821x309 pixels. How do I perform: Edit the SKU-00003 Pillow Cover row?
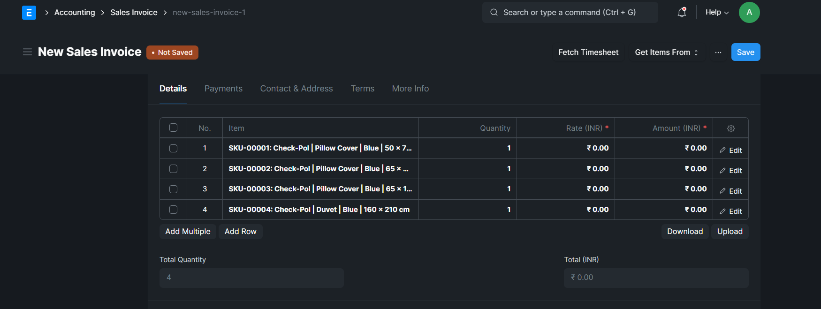tap(730, 190)
